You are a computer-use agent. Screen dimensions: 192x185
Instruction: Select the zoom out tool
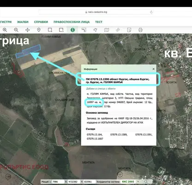(x=16, y=30)
